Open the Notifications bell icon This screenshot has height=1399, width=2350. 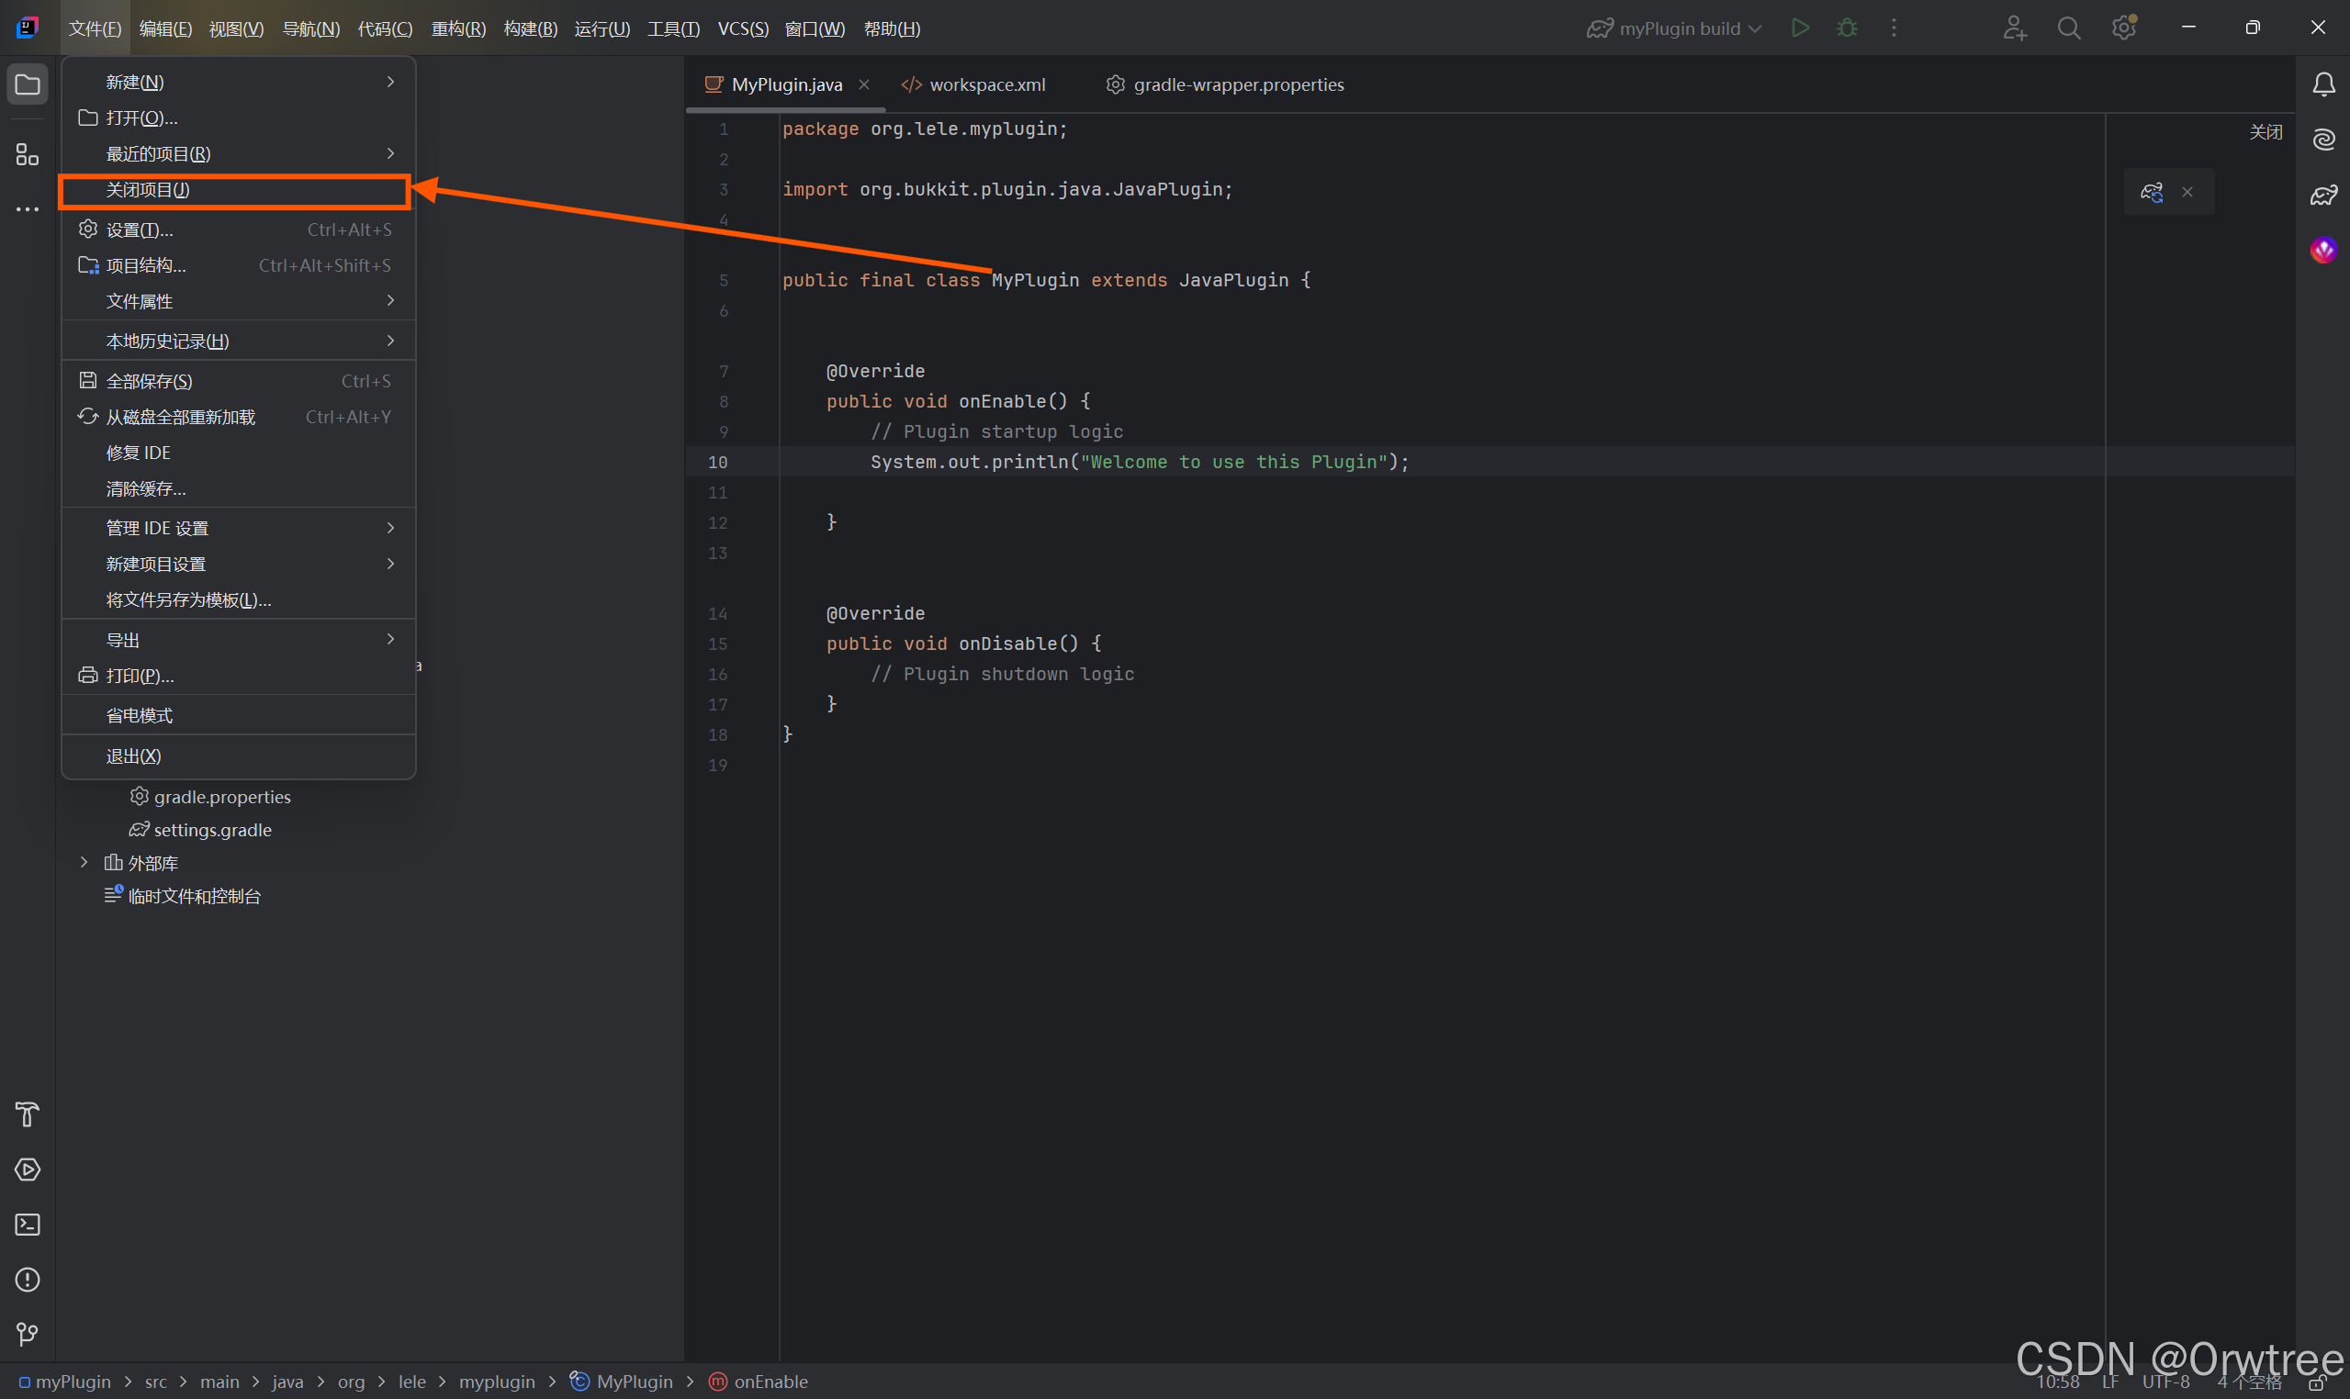pos(2323,84)
